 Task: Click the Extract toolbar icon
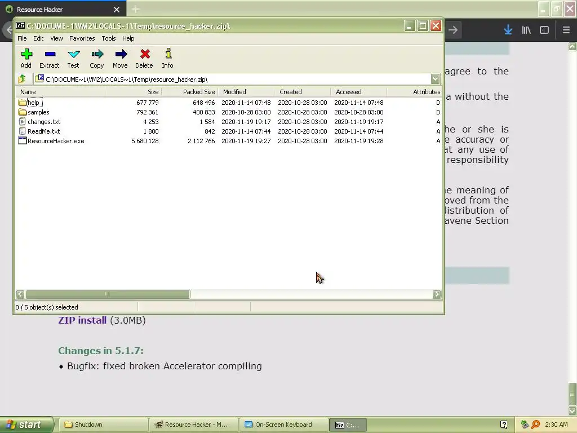pyautogui.click(x=50, y=55)
